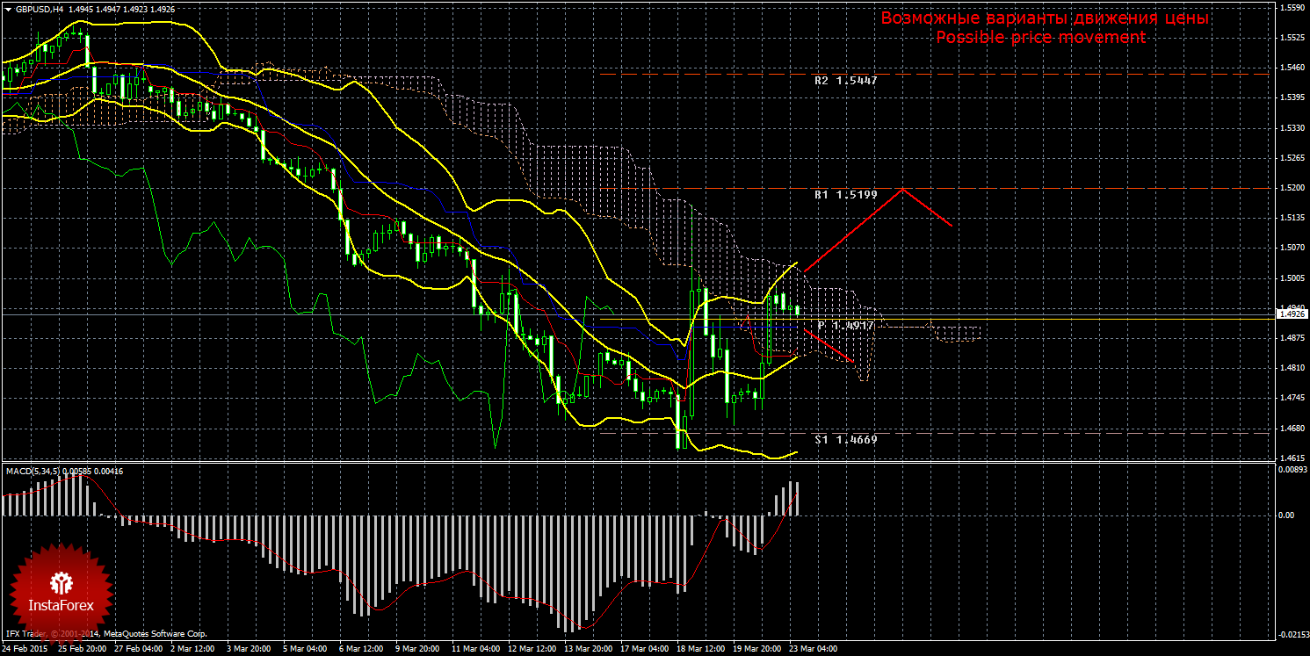Click the highlighted current price tag on the price axis
This screenshot has height=656, width=1310.
pos(1292,314)
